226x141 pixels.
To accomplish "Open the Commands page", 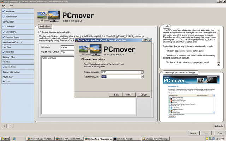I will (18, 27).
